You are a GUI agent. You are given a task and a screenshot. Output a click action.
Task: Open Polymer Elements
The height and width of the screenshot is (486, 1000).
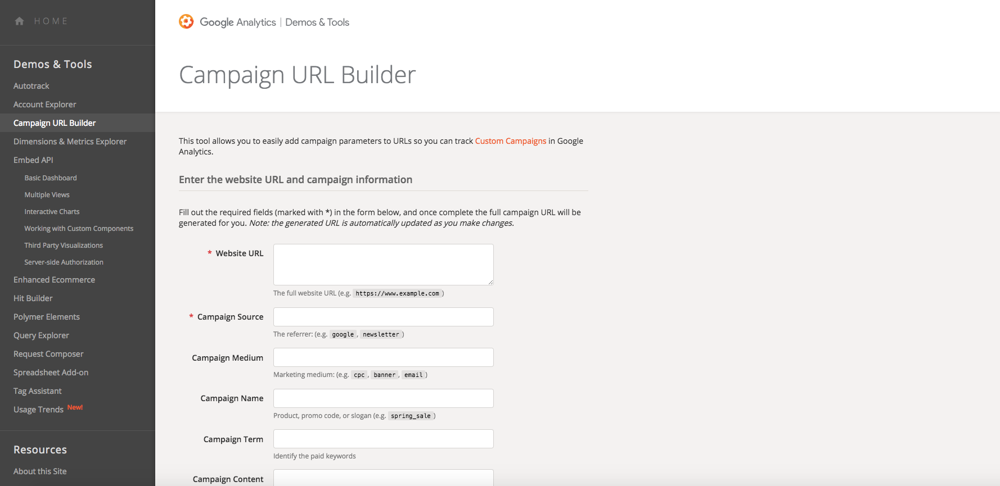point(47,317)
